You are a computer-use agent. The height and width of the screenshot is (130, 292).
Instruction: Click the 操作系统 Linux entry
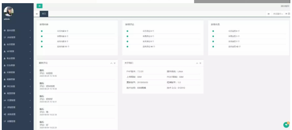(x=175, y=71)
